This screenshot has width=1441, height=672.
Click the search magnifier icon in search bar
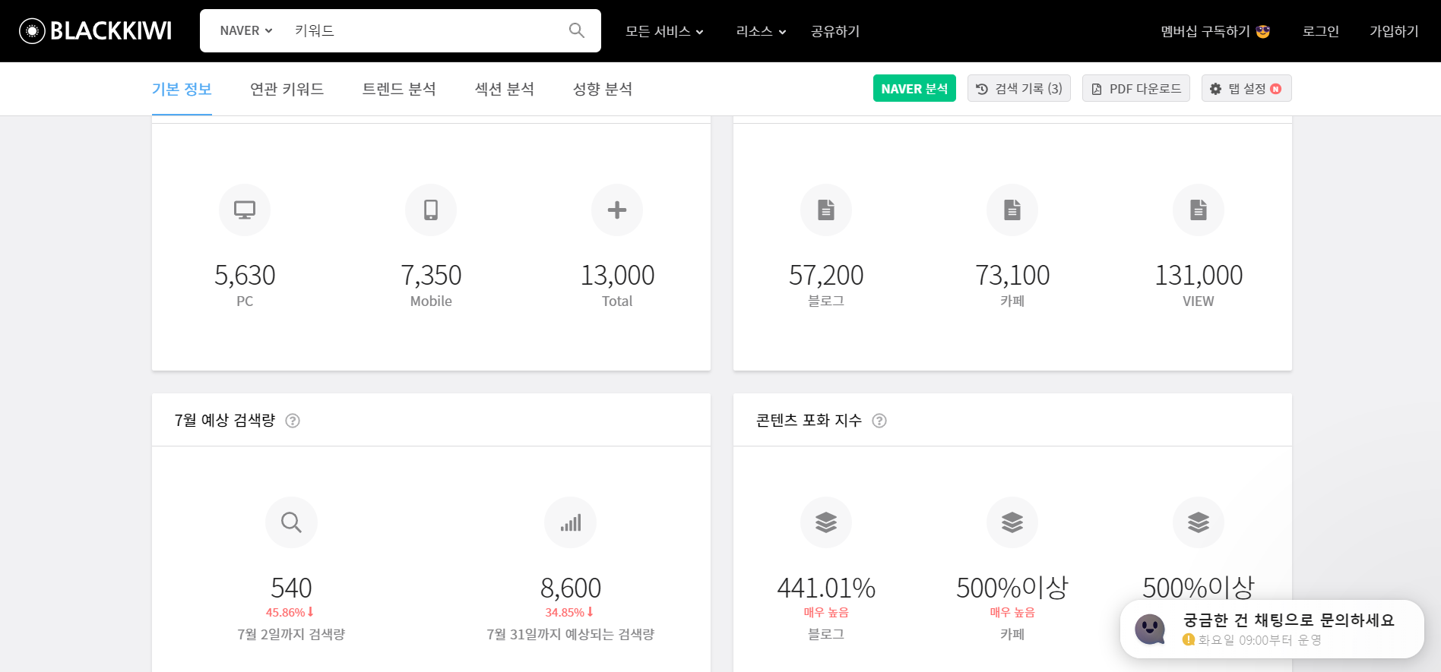[x=577, y=30]
